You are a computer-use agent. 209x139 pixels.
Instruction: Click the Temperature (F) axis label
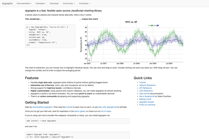pos(81,45)
